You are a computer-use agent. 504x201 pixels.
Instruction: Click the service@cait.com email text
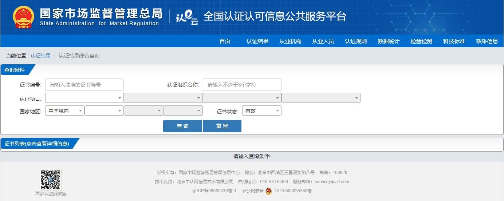click(x=332, y=182)
